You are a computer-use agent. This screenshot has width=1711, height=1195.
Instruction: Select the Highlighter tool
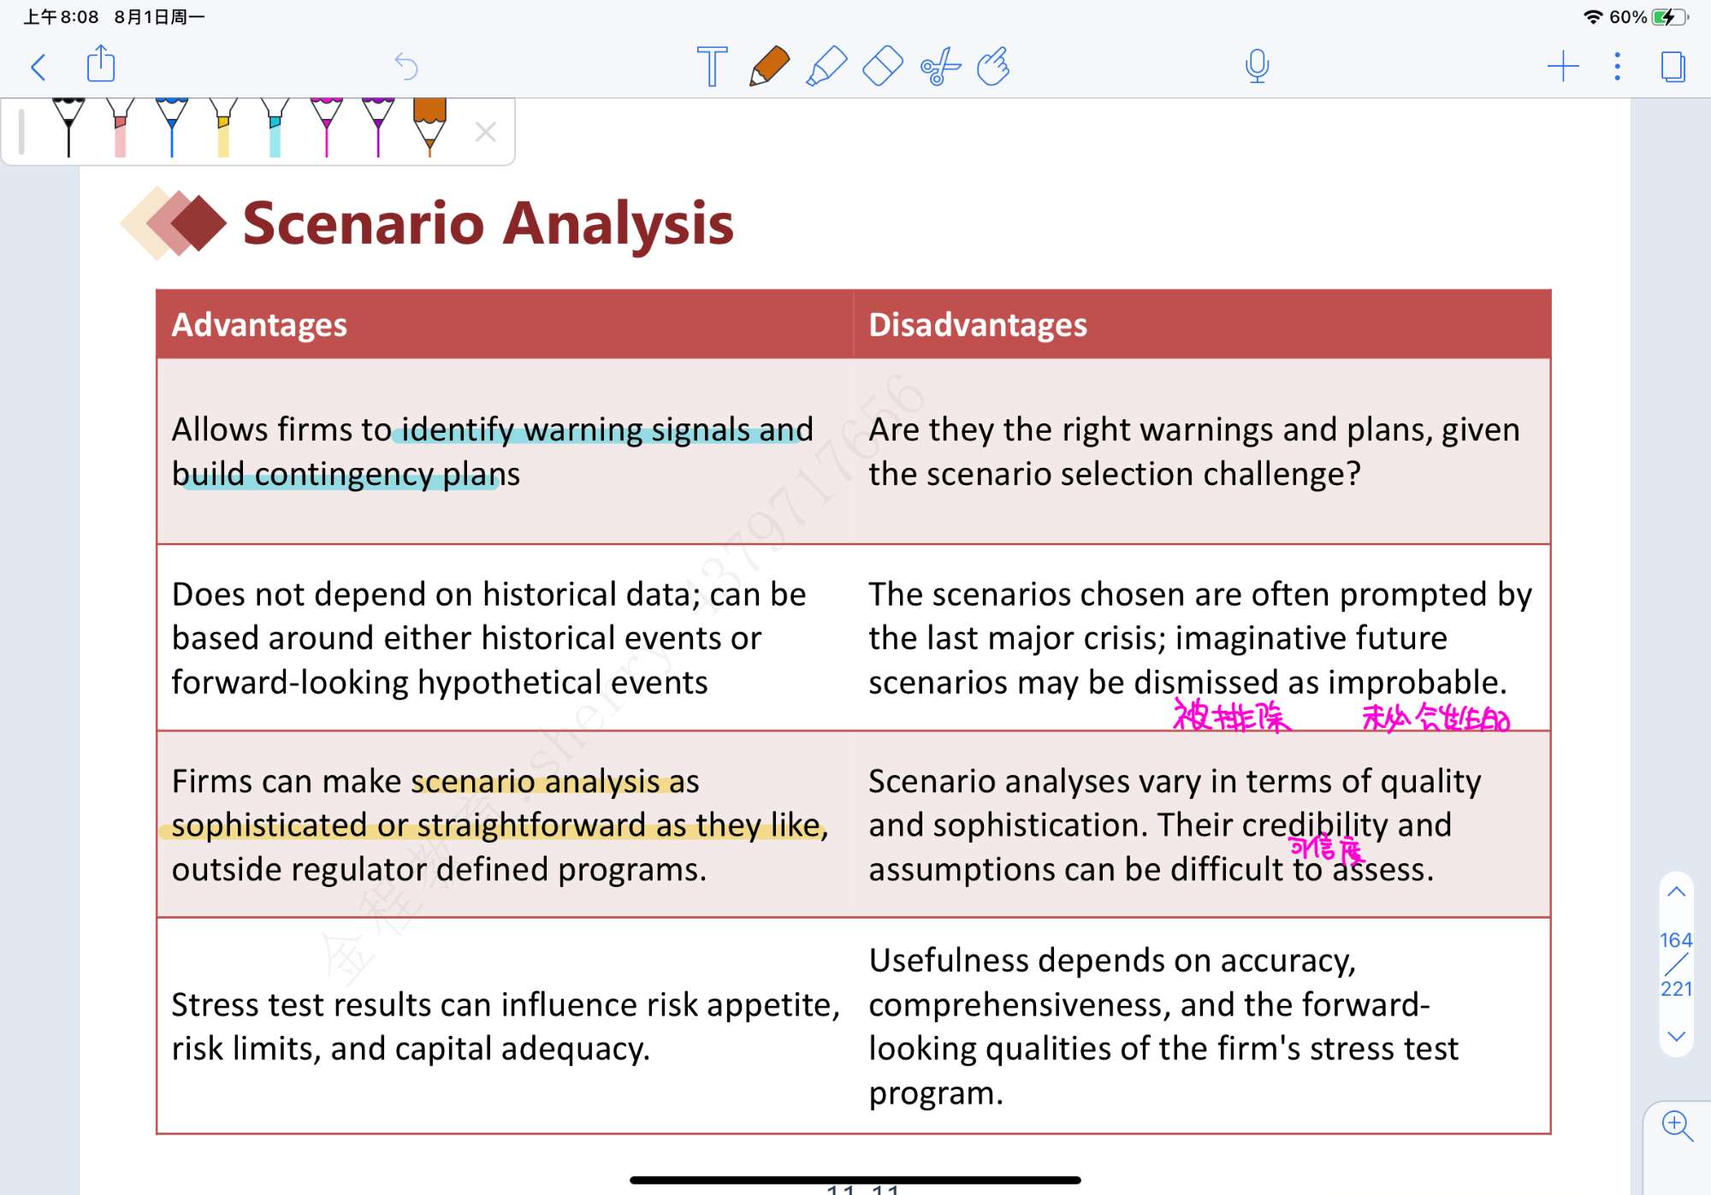tap(826, 66)
